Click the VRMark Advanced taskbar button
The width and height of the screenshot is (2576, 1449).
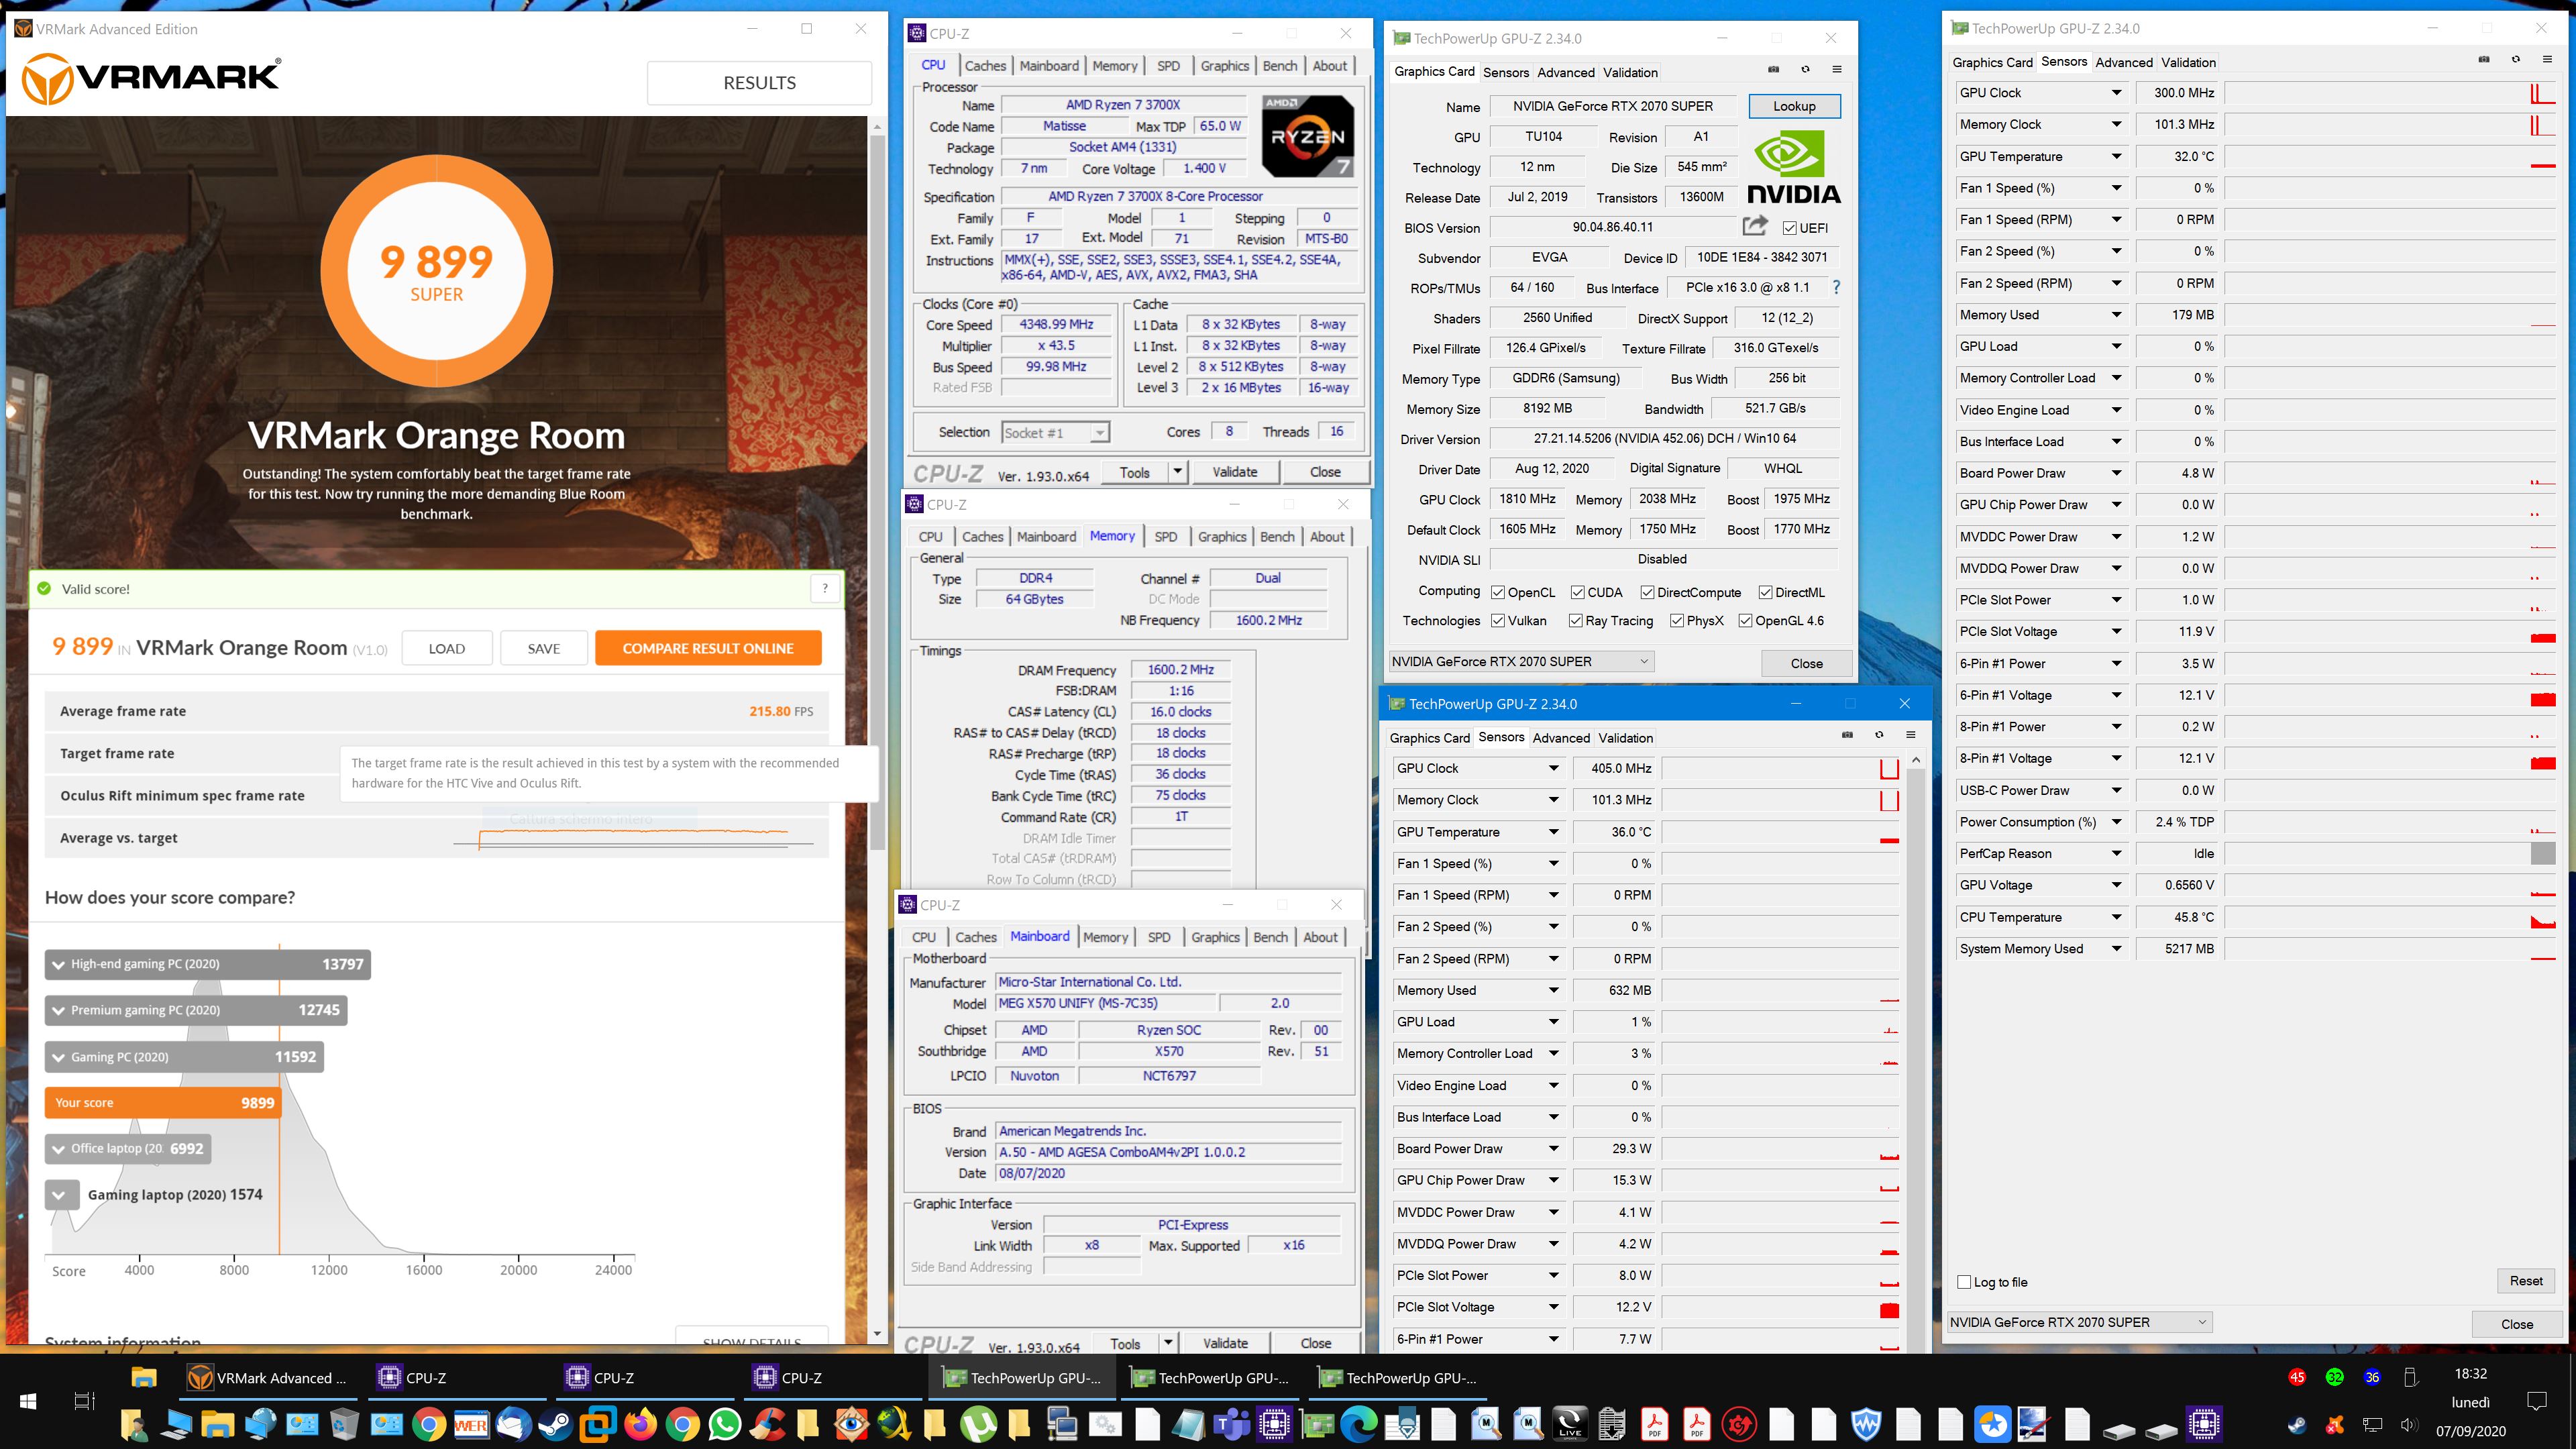click(x=270, y=1378)
